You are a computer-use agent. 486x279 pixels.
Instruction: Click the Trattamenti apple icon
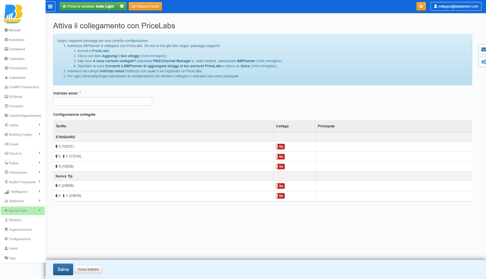(x=6, y=78)
